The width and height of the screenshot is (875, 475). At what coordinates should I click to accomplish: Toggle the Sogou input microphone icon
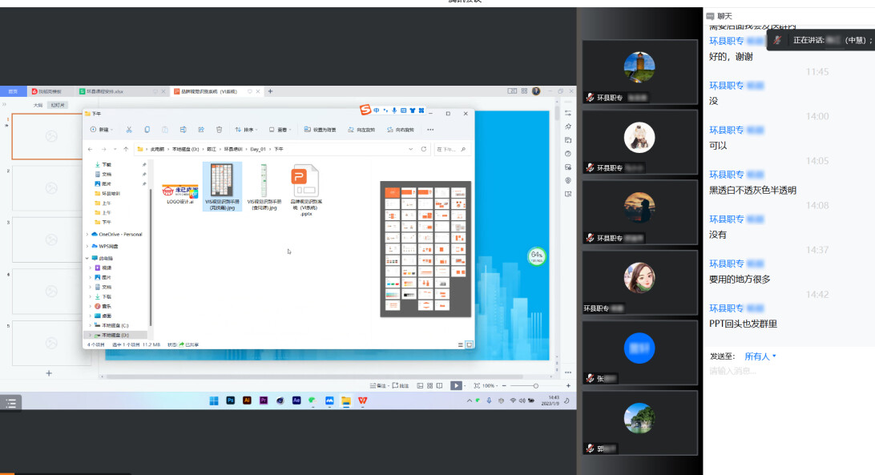click(394, 111)
